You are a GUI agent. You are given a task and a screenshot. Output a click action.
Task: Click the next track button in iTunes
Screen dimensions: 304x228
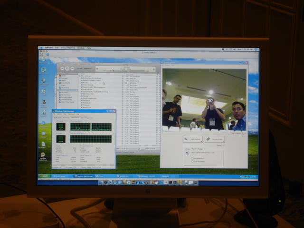(x=72, y=68)
